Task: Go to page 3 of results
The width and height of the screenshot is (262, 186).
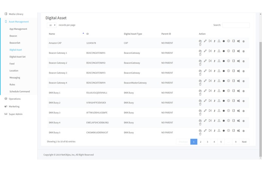Action: point(207,142)
